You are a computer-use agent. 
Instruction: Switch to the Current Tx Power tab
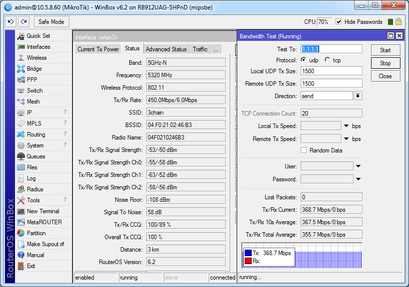(98, 49)
